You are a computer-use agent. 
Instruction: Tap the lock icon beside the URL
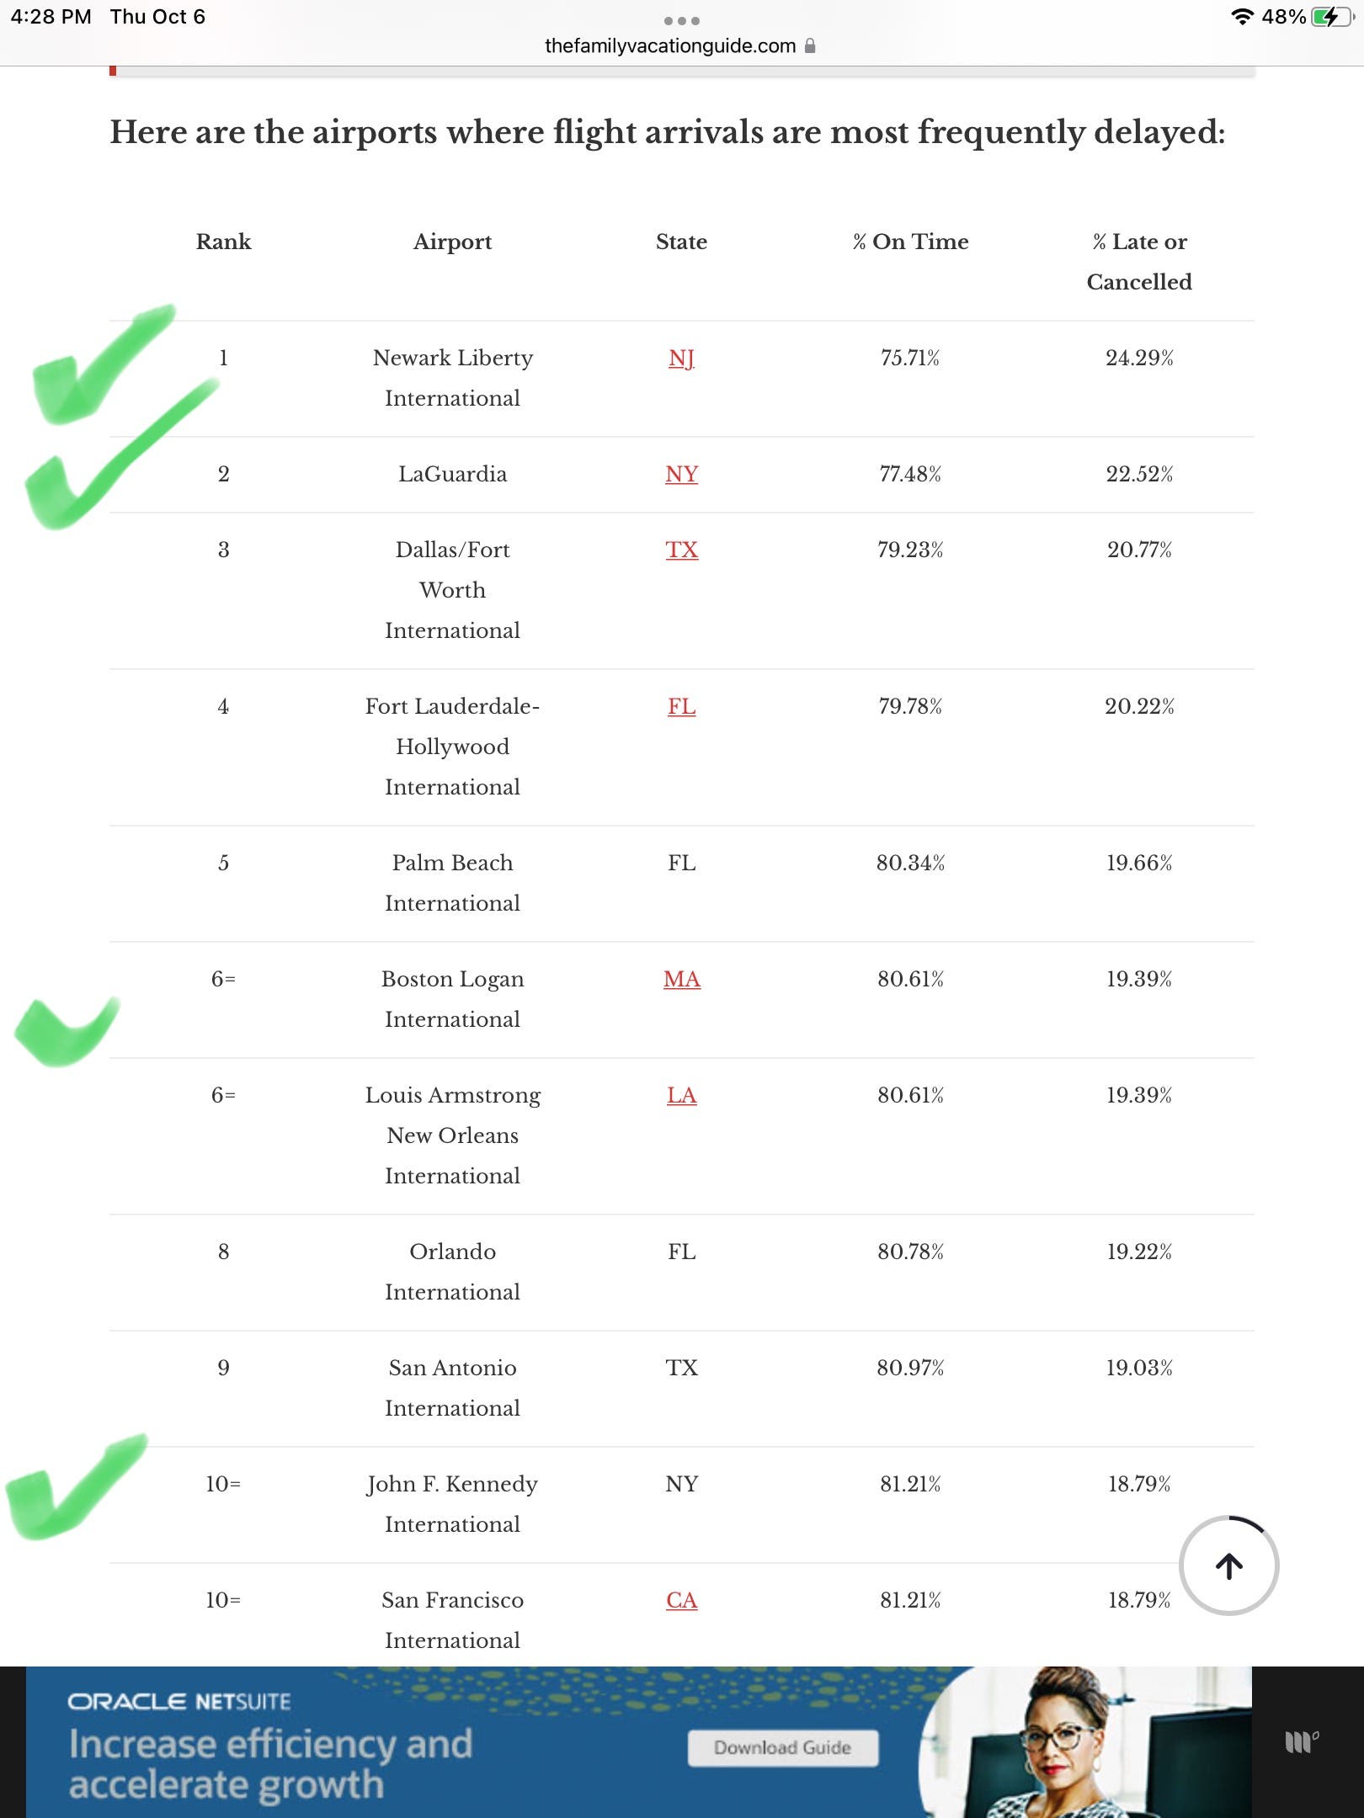pyautogui.click(x=810, y=45)
